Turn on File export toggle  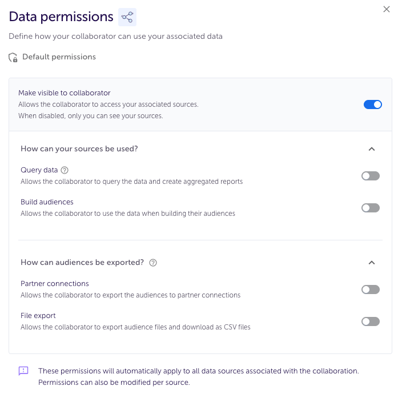(371, 321)
